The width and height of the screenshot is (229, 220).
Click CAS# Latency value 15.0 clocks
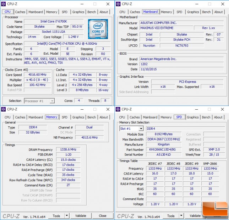coord(68,160)
